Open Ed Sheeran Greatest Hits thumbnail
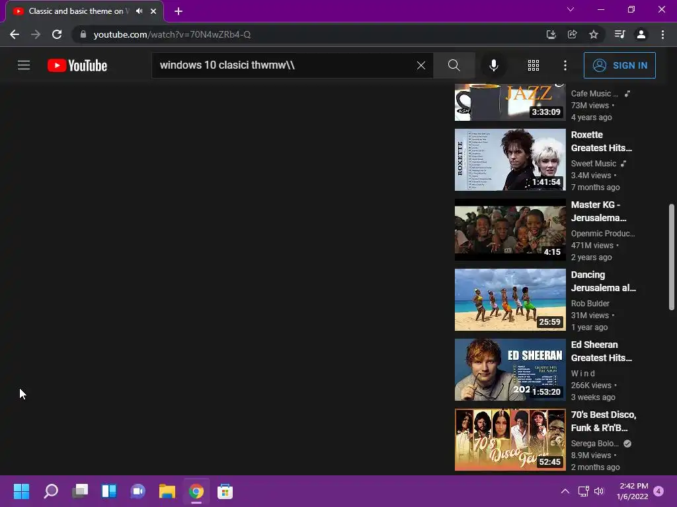 [510, 370]
